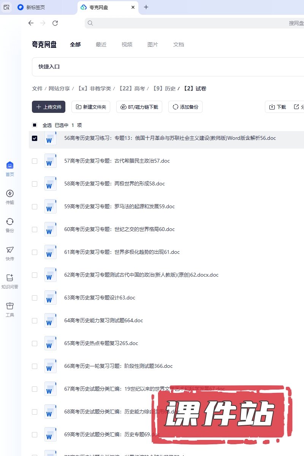Click the BT/磁力链下载 button

coord(139,107)
